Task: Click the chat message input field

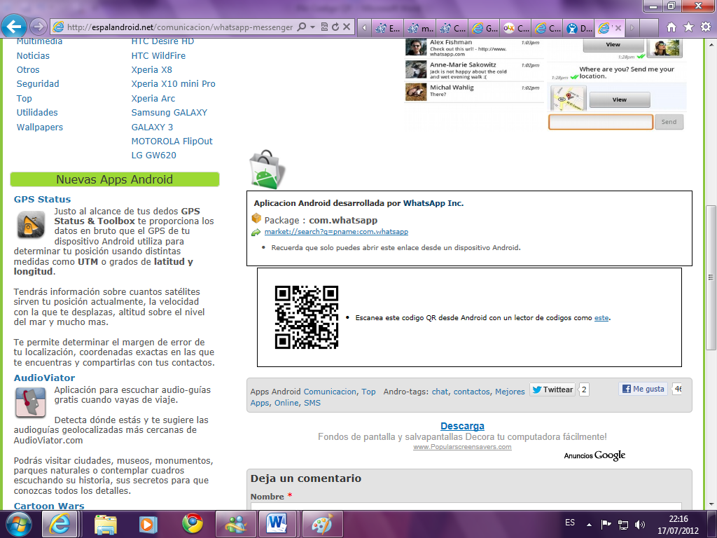Action: click(x=600, y=122)
